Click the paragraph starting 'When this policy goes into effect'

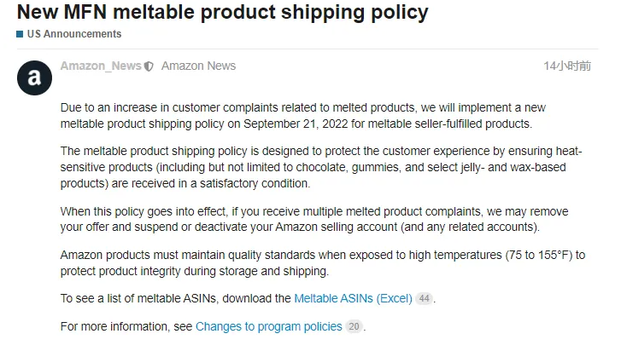[x=314, y=219]
